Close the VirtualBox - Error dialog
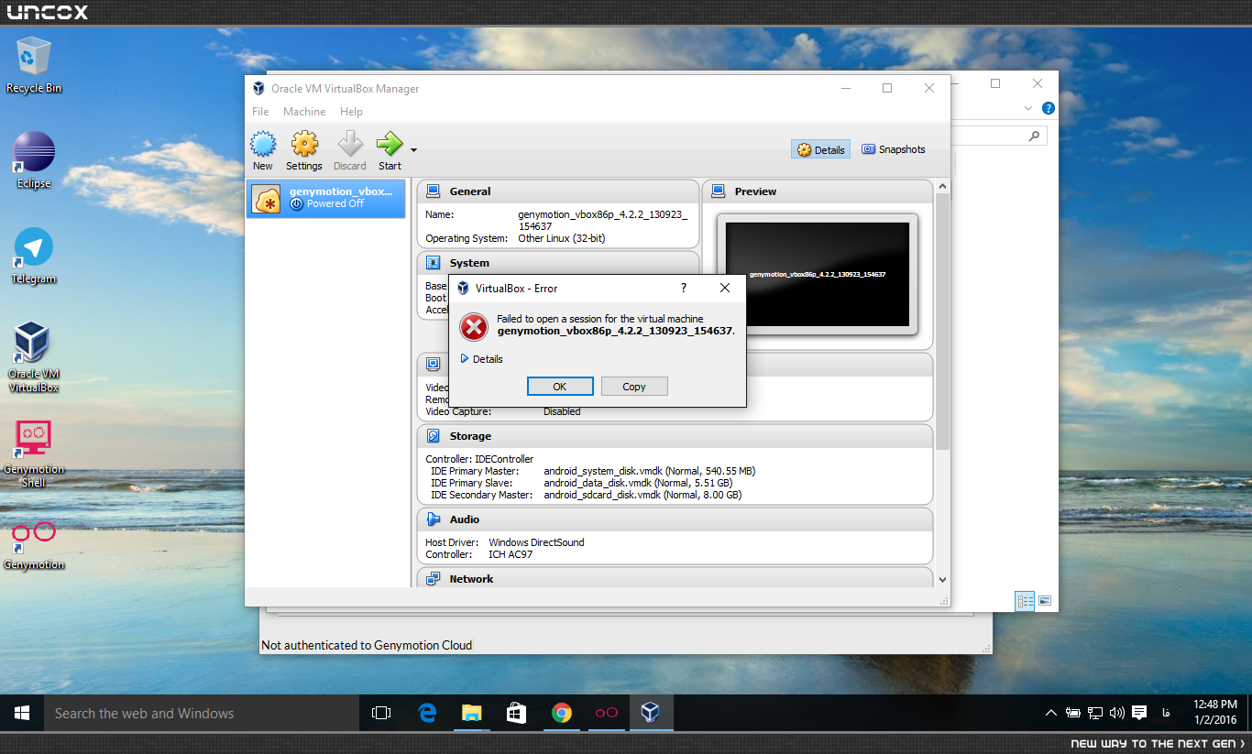Screen dimensions: 1252x754 pyautogui.click(x=725, y=288)
